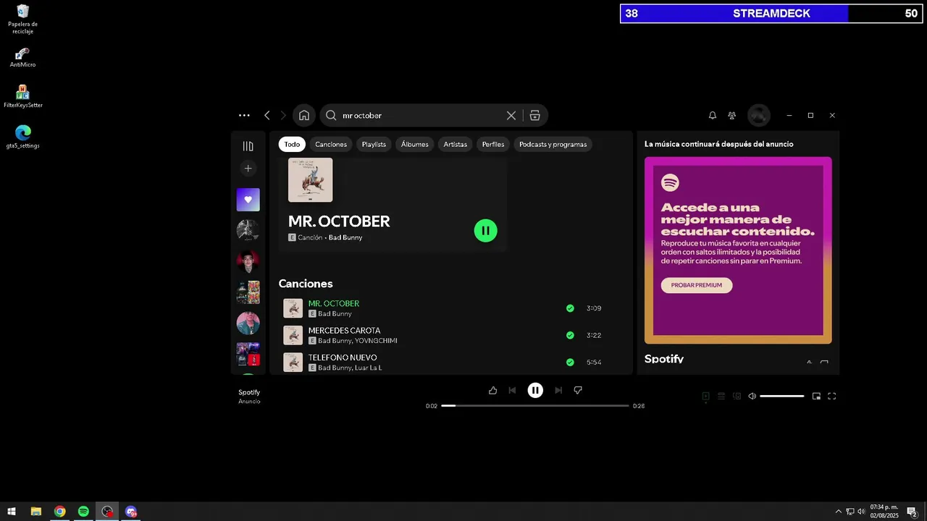The image size is (927, 521).
Task: Filter results by Podcasts y programas
Action: click(x=553, y=144)
